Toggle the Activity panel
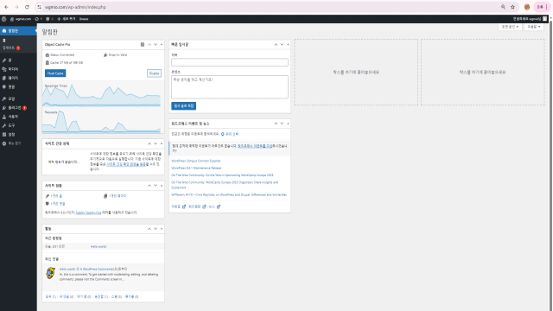This screenshot has height=311, width=553. pyautogui.click(x=162, y=229)
